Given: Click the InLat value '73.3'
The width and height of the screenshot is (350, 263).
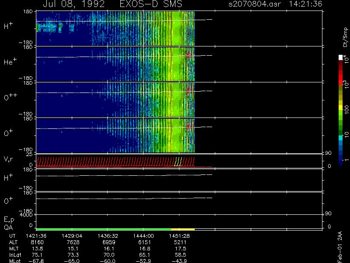Looking at the screenshot, I should tap(73, 255).
